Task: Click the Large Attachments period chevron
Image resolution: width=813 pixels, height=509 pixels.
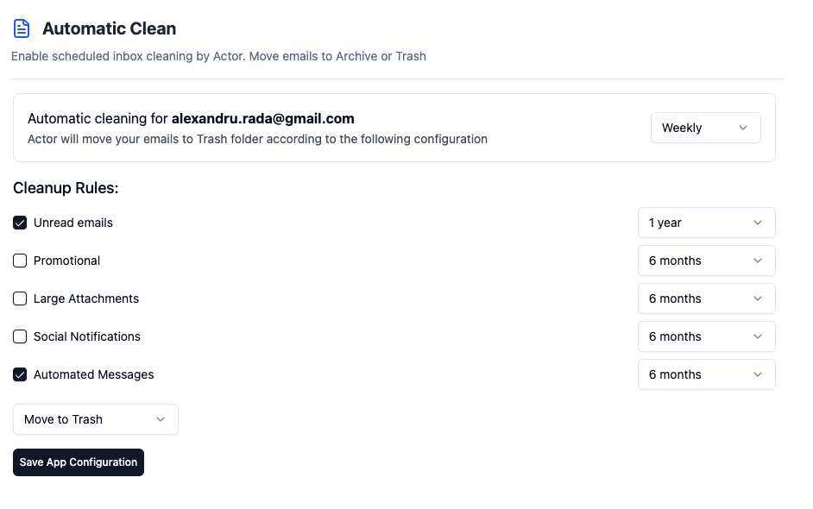Action: pyautogui.click(x=758, y=298)
